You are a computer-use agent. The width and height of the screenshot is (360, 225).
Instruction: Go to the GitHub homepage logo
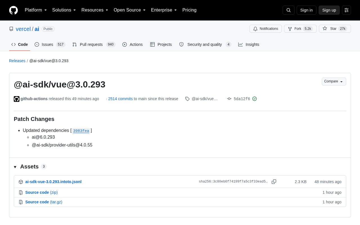coord(13,10)
